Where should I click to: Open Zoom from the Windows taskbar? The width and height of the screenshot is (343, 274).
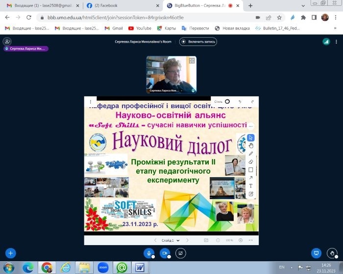102,267
